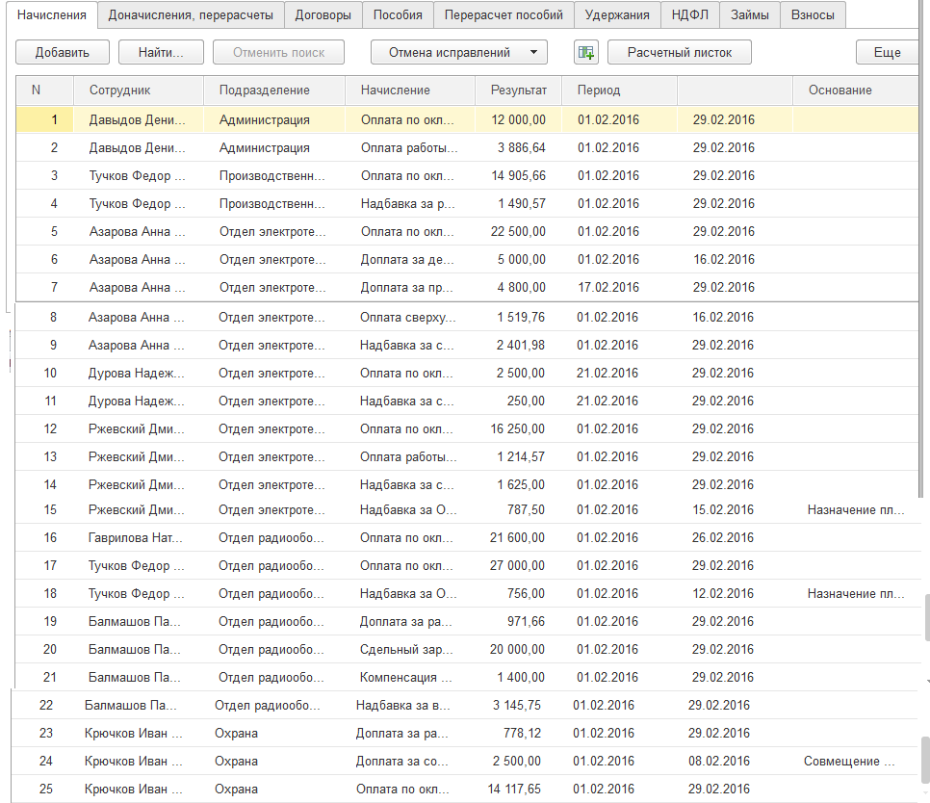Viewport: 930px width, 803px height.
Task: Click the green table details icon
Action: coord(585,52)
